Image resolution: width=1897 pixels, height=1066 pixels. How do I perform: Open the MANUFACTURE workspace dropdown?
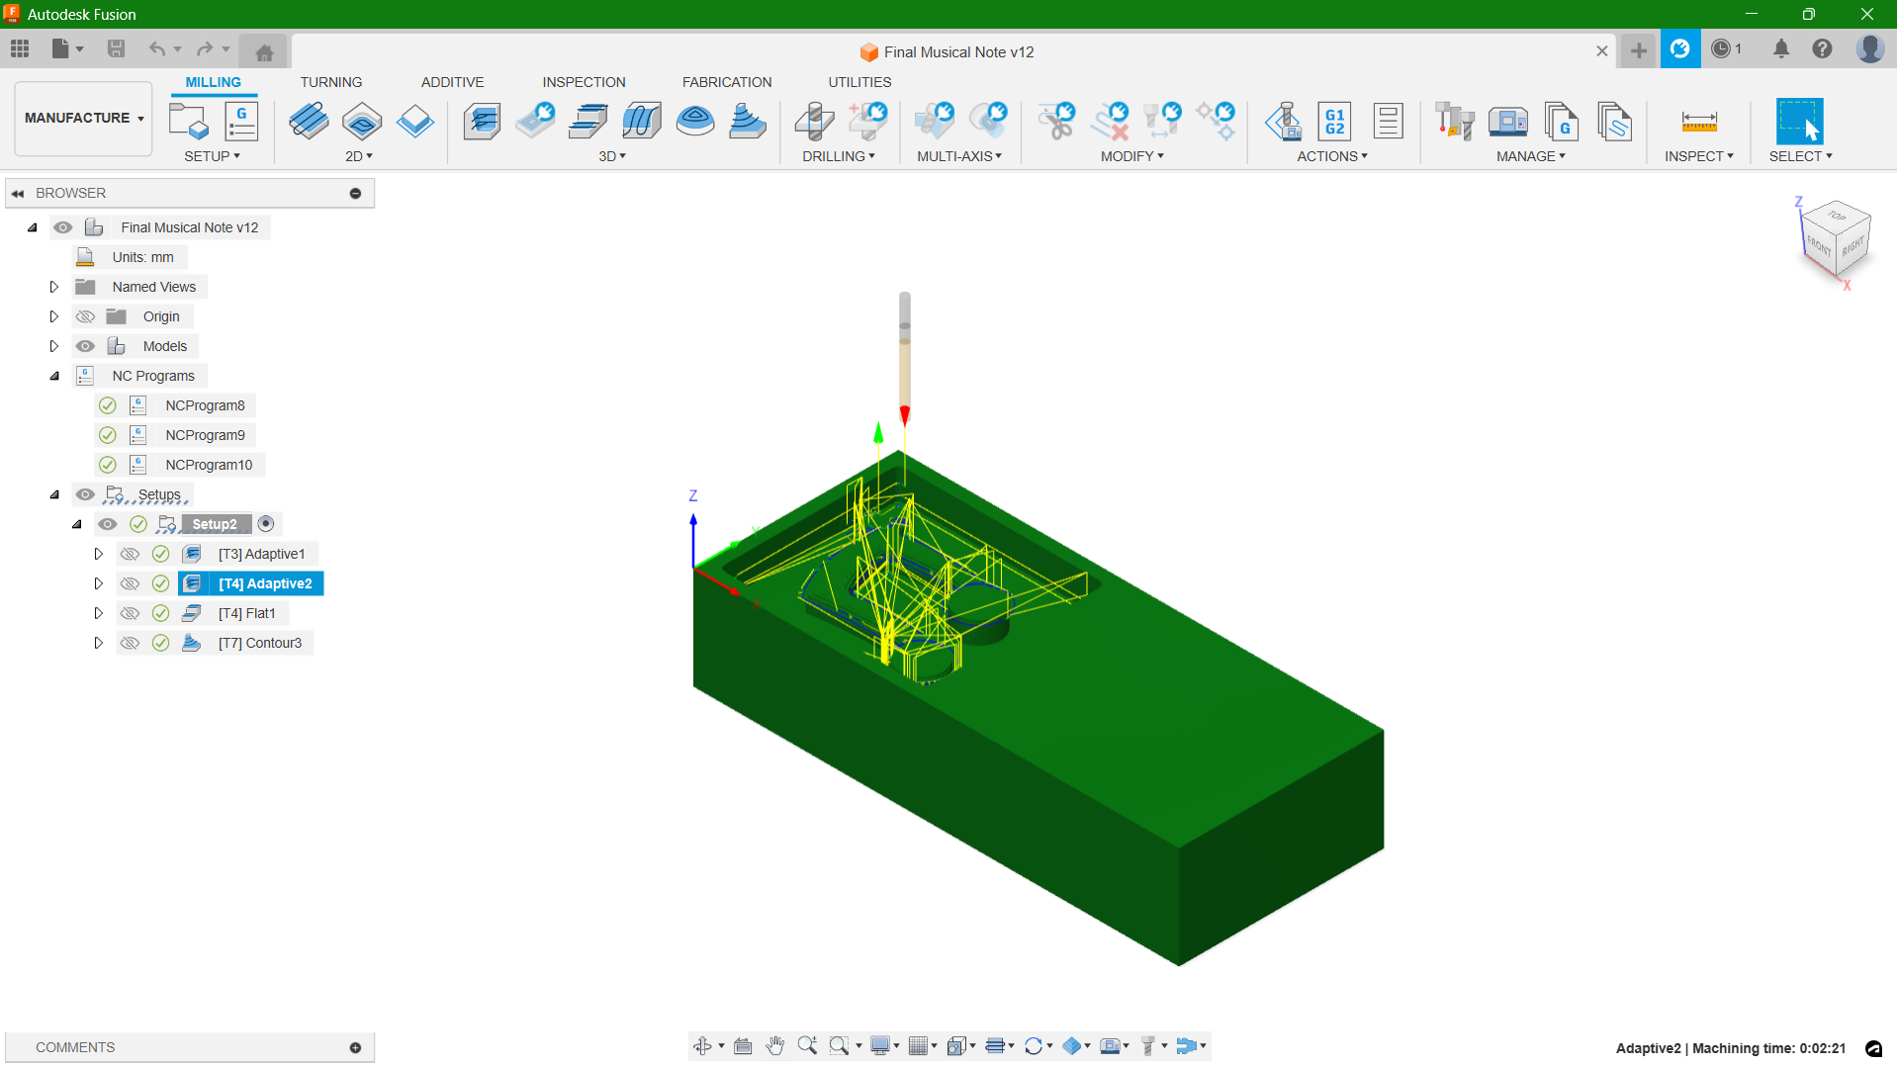pyautogui.click(x=84, y=118)
